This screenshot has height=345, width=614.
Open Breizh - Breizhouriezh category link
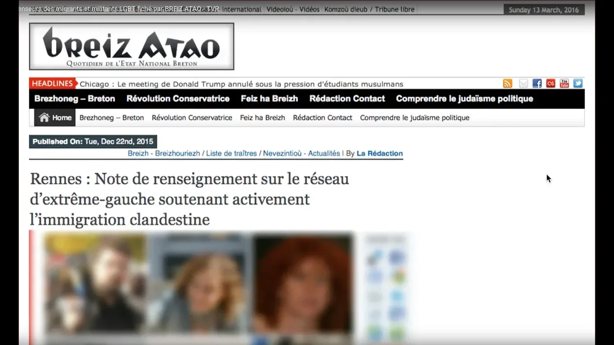click(x=164, y=153)
